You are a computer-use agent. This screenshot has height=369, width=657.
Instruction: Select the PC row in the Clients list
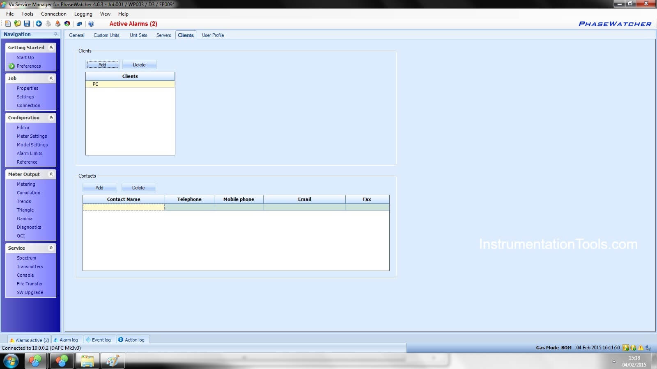pos(130,84)
